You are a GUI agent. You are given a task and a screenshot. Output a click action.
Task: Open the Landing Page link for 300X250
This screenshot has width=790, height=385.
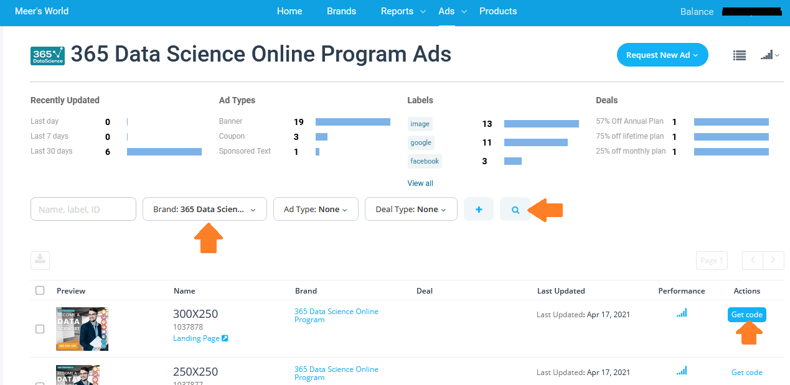[x=200, y=338]
